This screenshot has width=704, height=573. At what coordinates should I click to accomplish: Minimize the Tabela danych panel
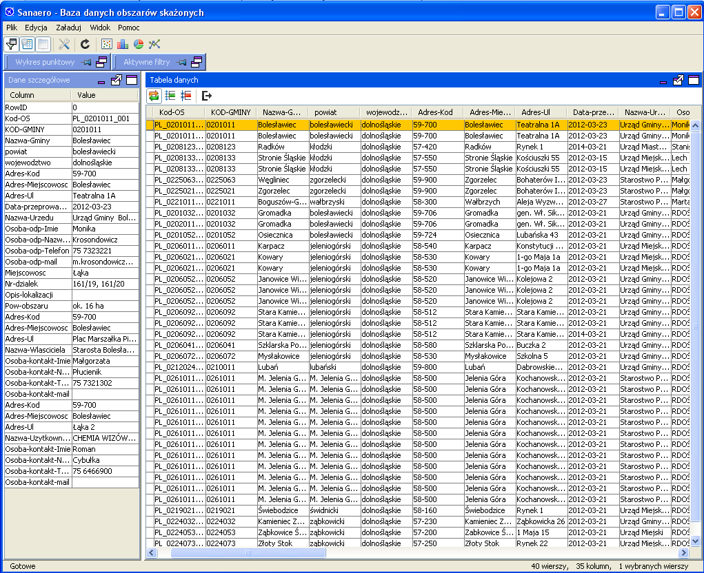[663, 81]
